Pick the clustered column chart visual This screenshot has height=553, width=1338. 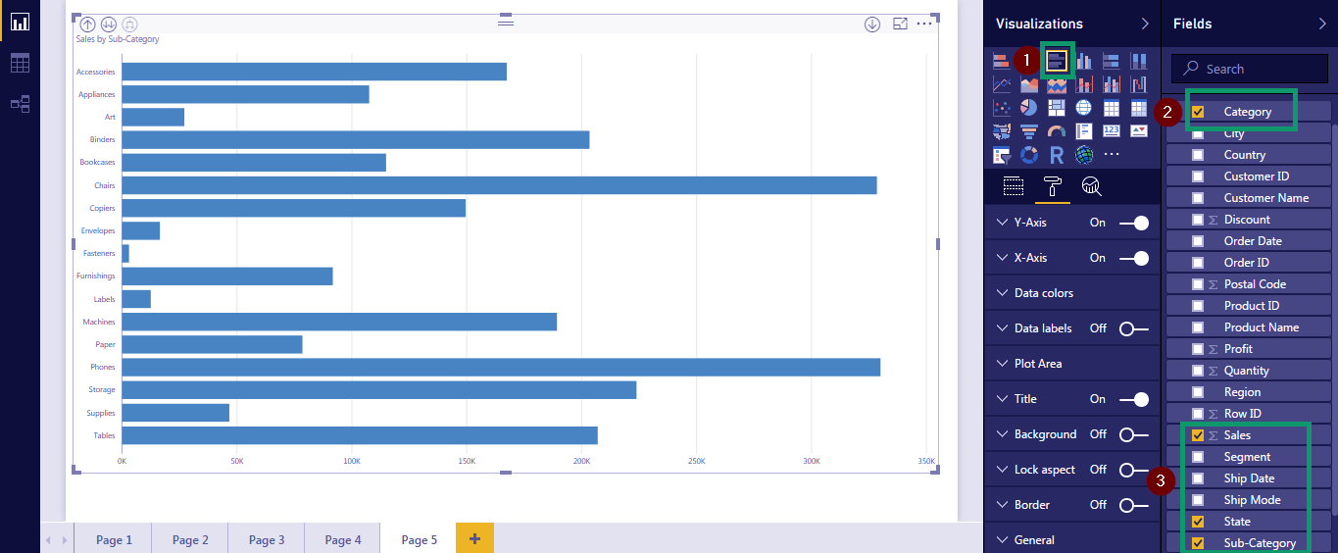pyautogui.click(x=1083, y=61)
